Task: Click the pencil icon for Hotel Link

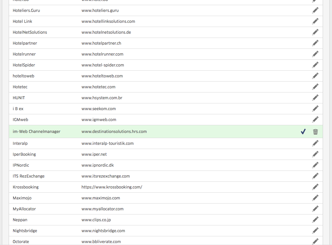Action: 315,21
